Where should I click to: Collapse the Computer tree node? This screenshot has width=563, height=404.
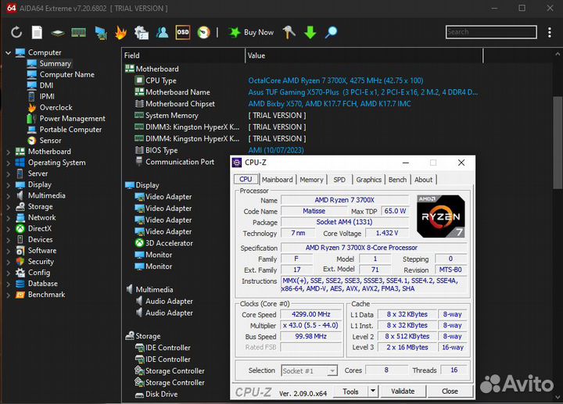[x=9, y=52]
